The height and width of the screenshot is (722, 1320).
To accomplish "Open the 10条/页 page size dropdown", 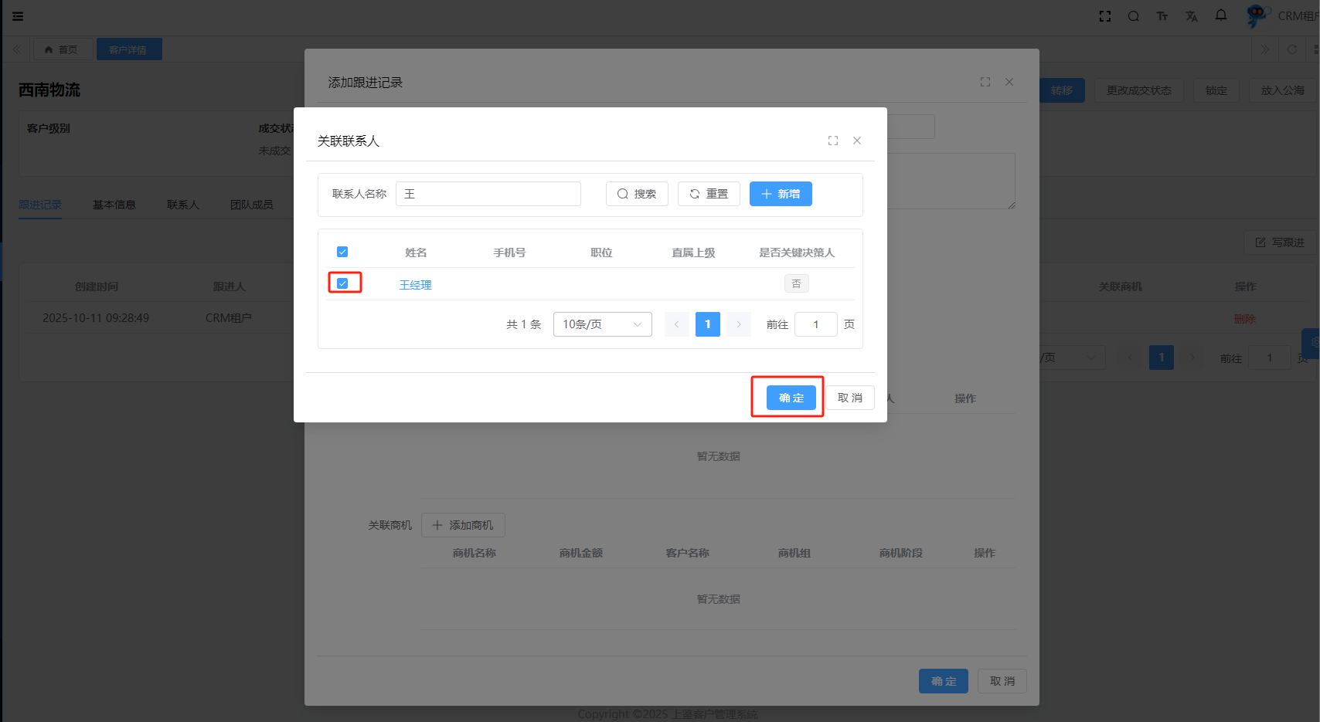I will pos(602,324).
